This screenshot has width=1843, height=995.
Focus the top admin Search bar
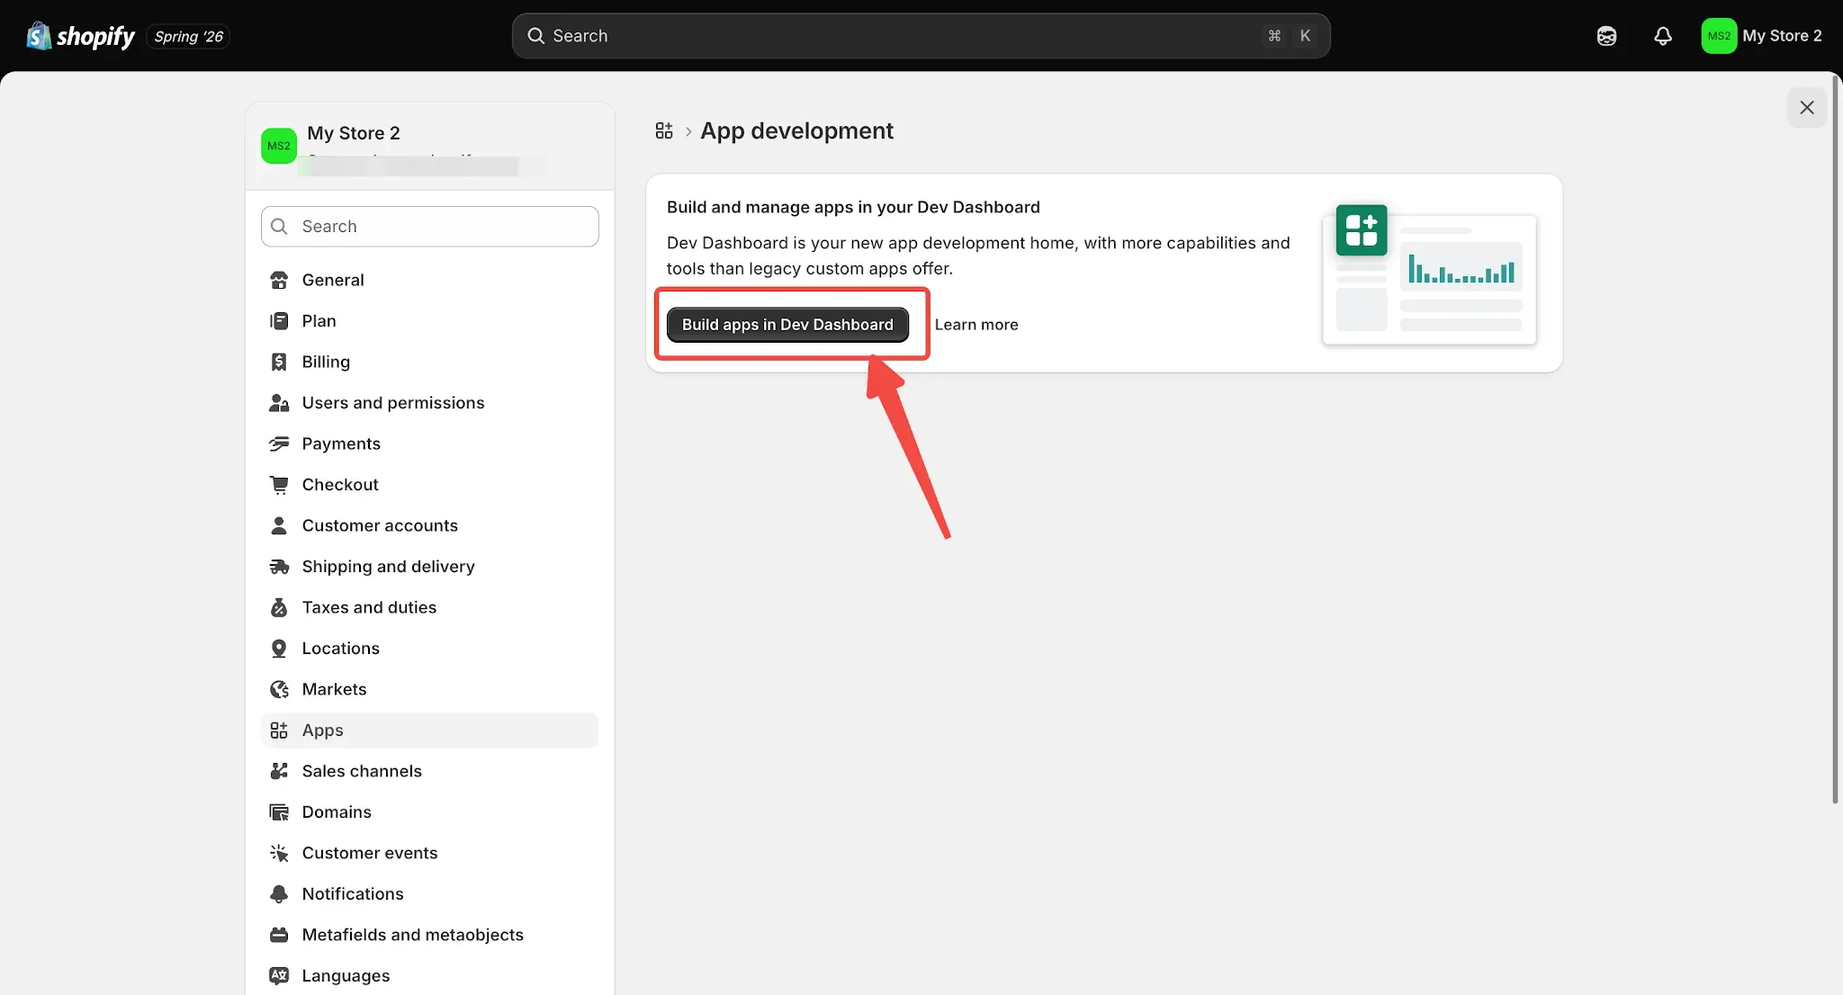[921, 36]
